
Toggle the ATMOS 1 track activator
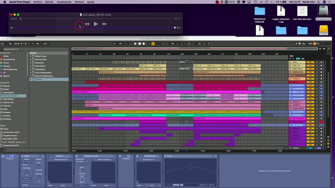click(310, 102)
